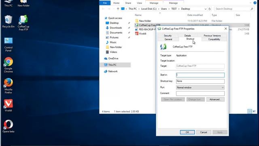Sort by the Size column header

click(x=238, y=15)
